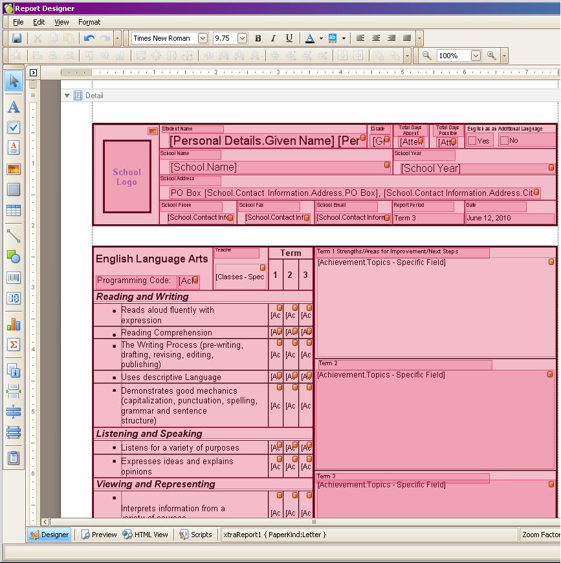The height and width of the screenshot is (563, 561).
Task: Open the font size dropdown
Action: pos(242,39)
